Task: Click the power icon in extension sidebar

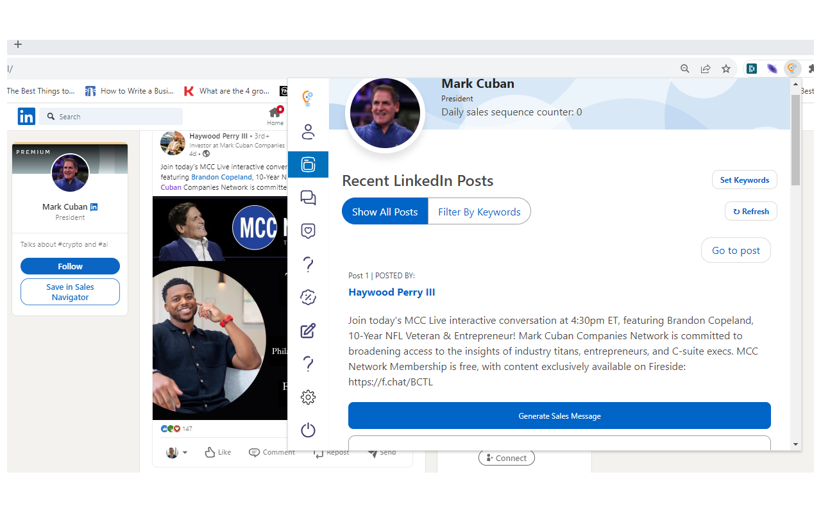Action: [x=308, y=430]
